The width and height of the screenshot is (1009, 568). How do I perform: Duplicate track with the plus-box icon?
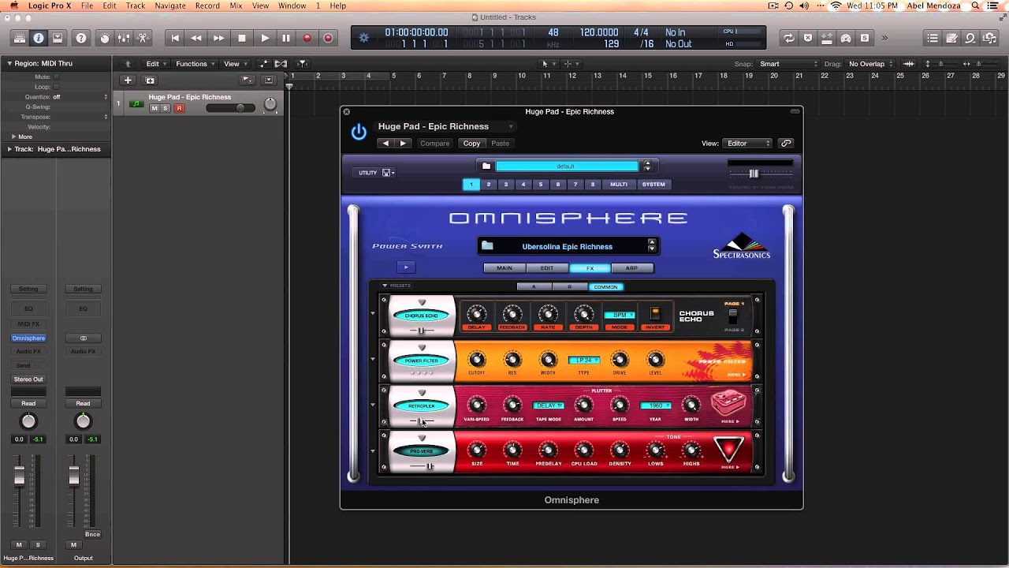[x=150, y=80]
